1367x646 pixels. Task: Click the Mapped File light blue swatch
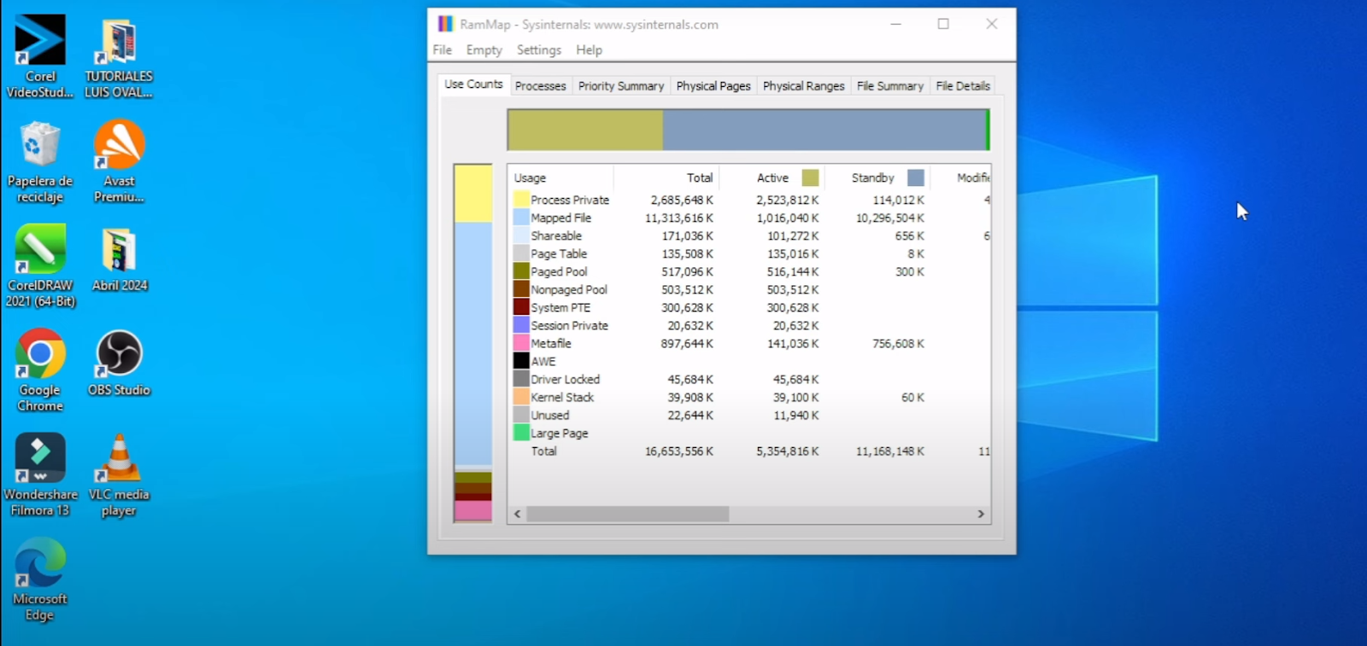click(521, 218)
